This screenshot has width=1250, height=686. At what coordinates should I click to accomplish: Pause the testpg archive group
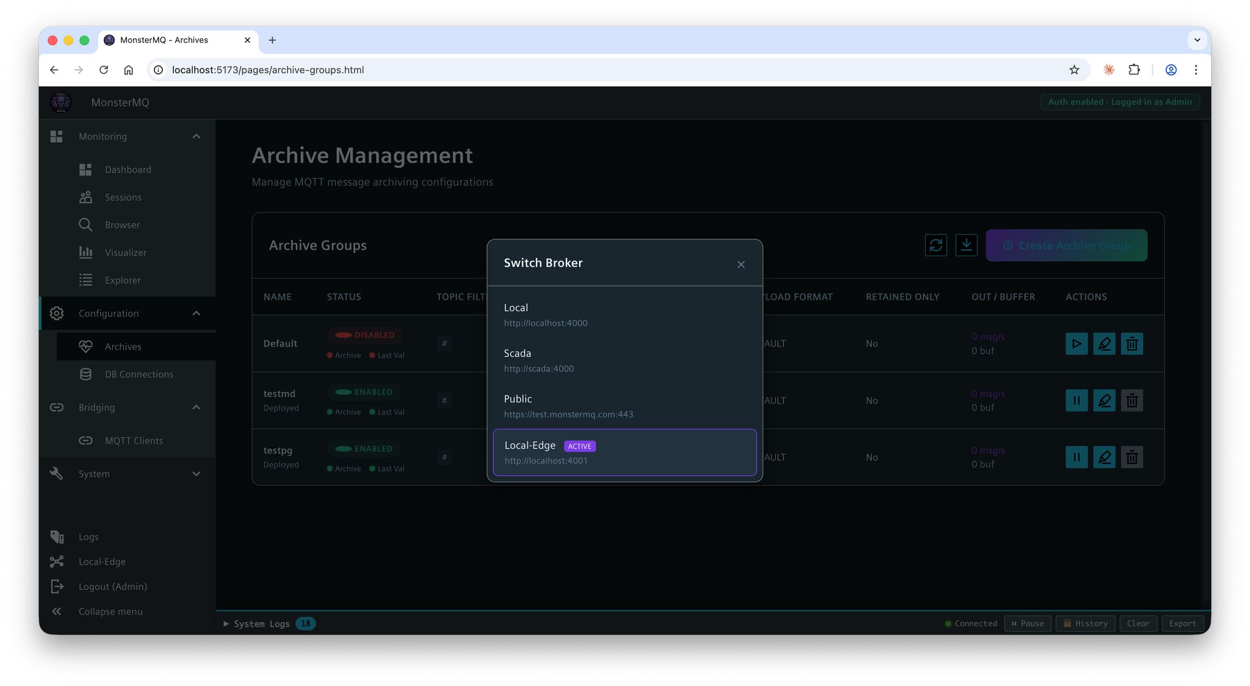pyautogui.click(x=1076, y=457)
